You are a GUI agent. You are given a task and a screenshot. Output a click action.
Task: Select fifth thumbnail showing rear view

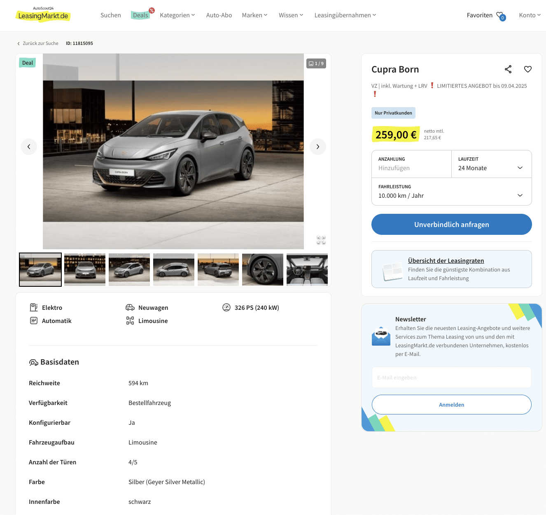point(218,269)
